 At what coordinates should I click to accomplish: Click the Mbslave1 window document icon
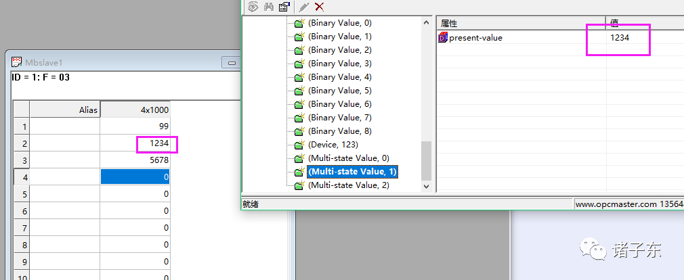click(16, 62)
